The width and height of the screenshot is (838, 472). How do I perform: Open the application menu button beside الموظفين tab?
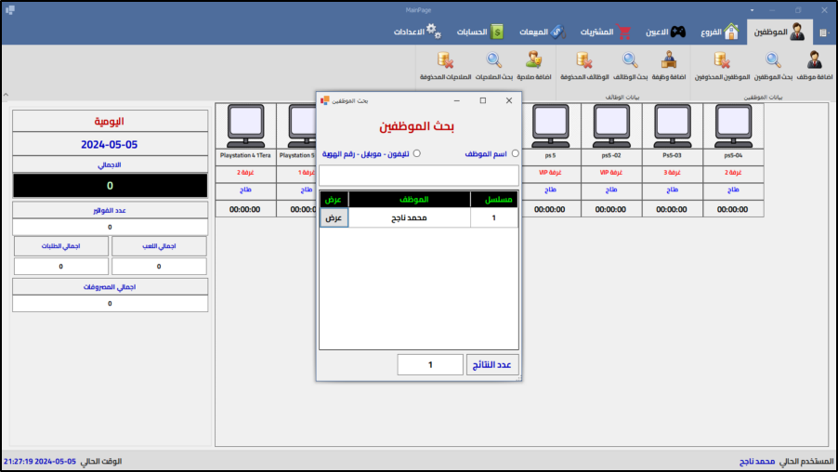(x=823, y=33)
